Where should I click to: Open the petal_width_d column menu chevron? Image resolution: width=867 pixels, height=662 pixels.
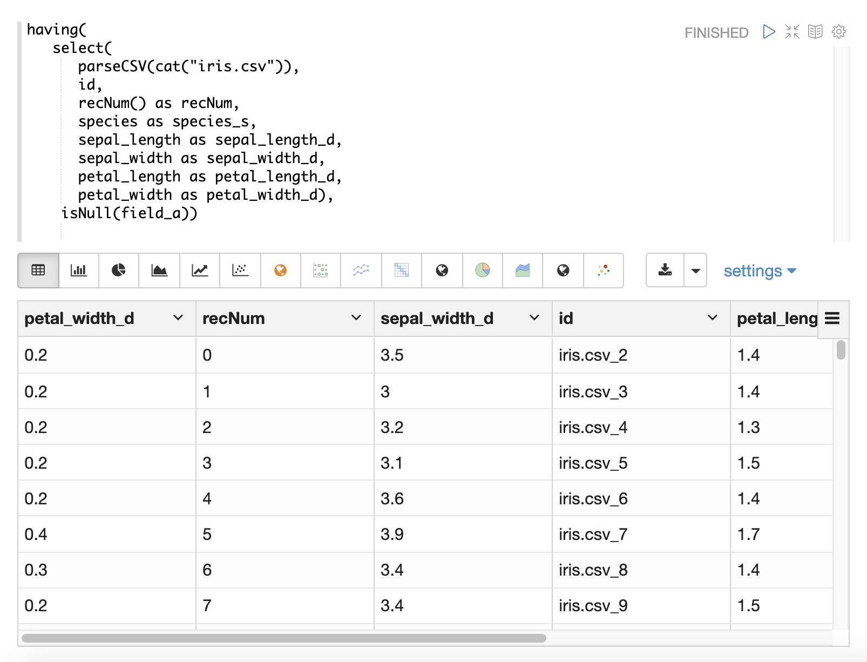(178, 318)
